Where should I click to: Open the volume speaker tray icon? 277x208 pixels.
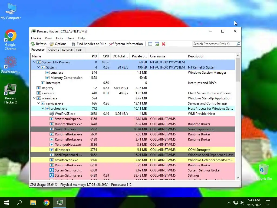click(242, 203)
